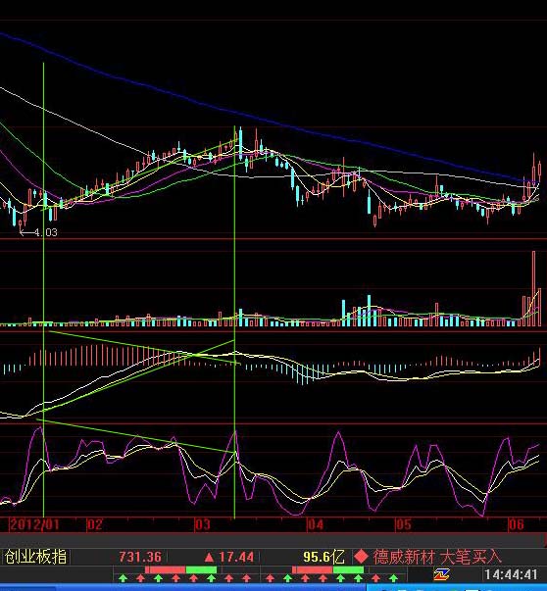The image size is (547, 591).
Task: Click the 4.03 low price label
Action: [46, 232]
